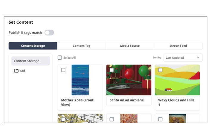This screenshot has width=211, height=140.
Task: Check the box on the bottom-left sketch thumbnail
Action: click(x=63, y=119)
